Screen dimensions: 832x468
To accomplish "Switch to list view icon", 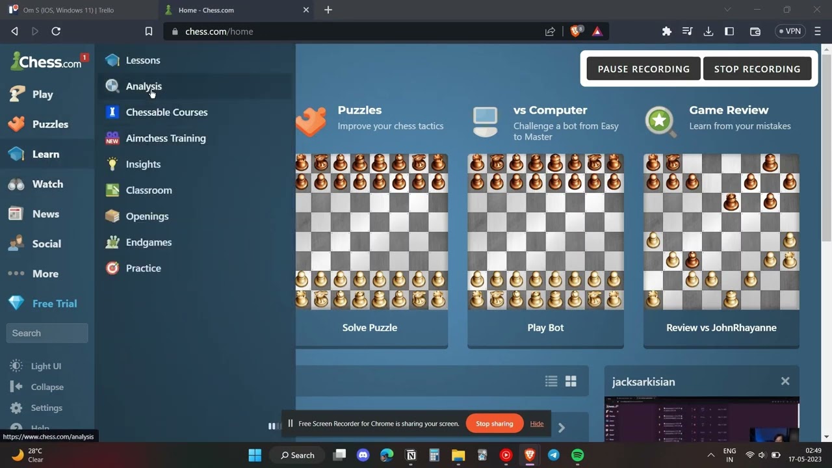I will click(x=551, y=382).
